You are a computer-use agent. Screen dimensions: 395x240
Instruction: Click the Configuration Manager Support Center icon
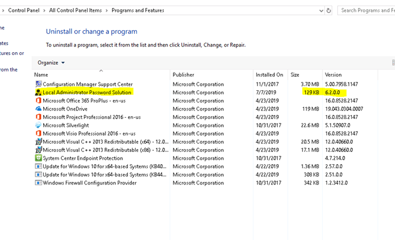coord(38,84)
